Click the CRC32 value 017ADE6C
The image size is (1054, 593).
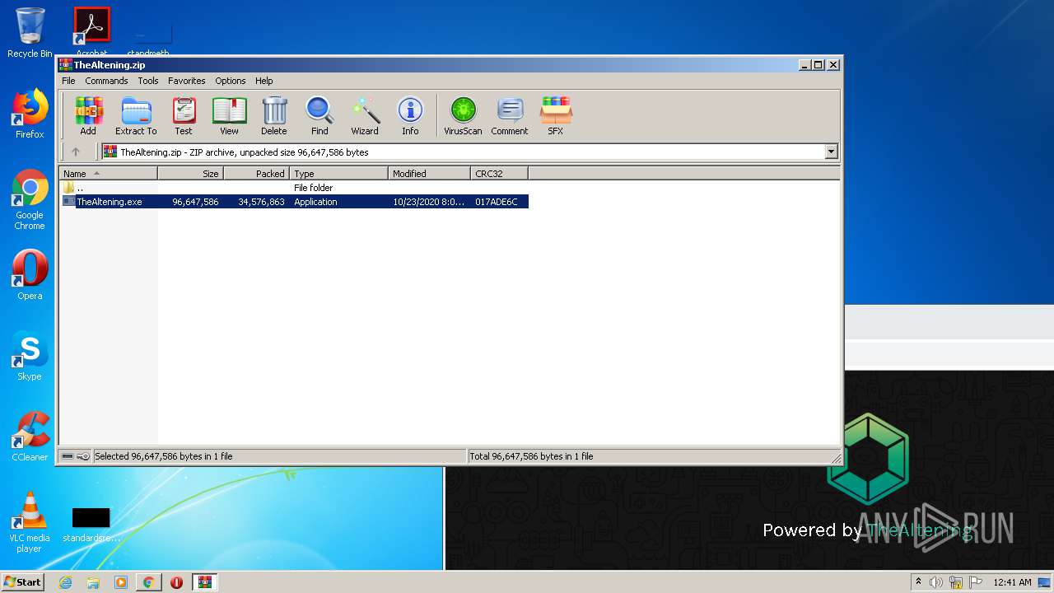(497, 202)
